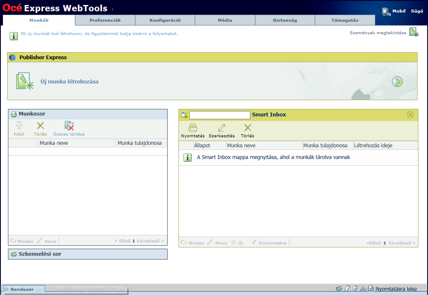Click Új munka létrehozása link
Viewport: 428px width, 295px height.
click(x=70, y=82)
